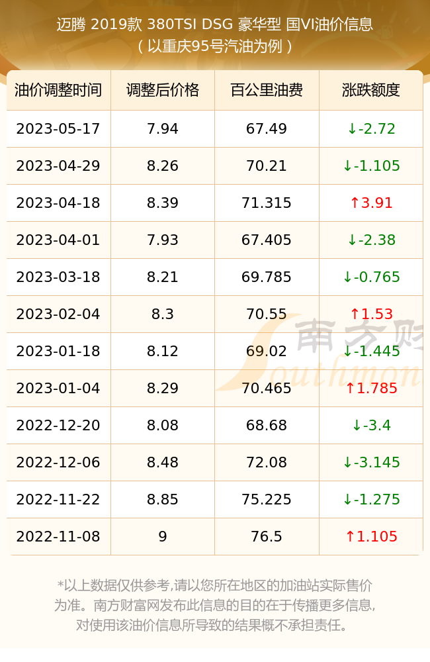
Task: Click the red up arrow 3.91 value
Action: (x=371, y=203)
